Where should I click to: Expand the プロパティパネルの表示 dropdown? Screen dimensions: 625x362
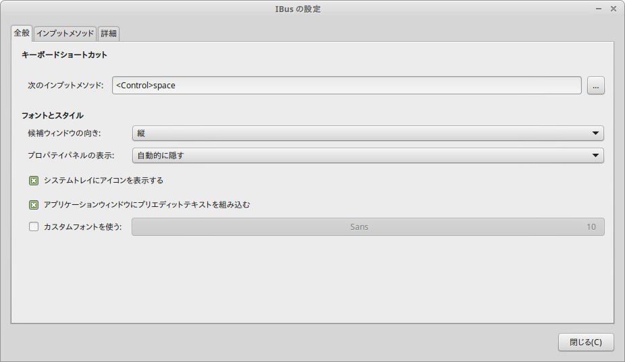(x=368, y=155)
